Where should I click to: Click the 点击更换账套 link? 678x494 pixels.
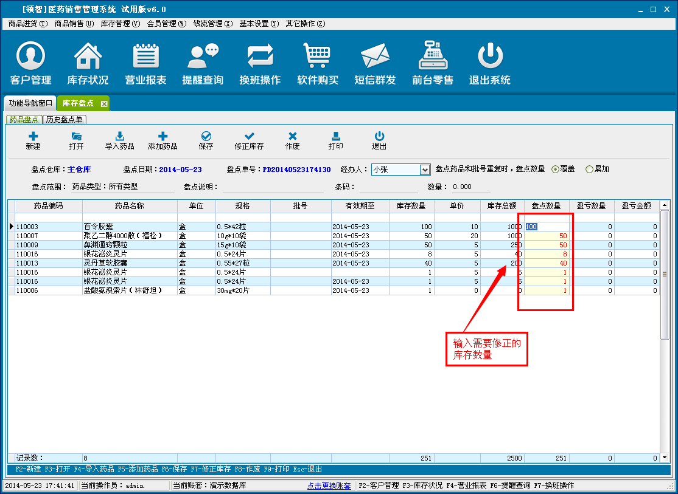click(x=329, y=486)
